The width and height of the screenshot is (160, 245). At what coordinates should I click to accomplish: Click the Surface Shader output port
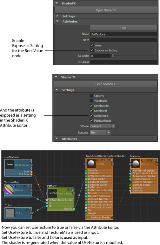pos(113,218)
